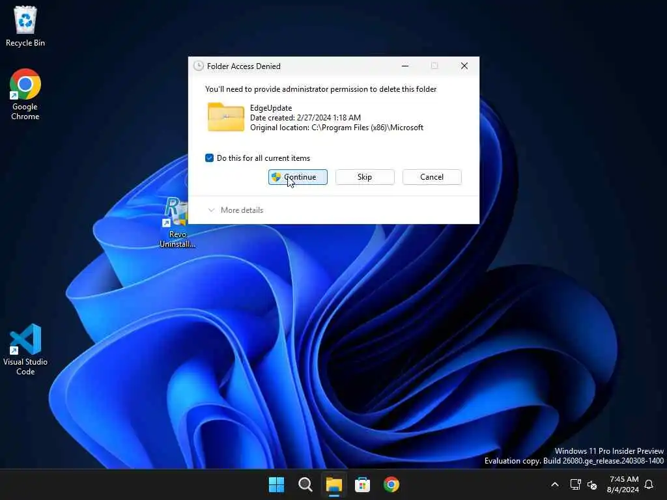Open taskbar Search
667x500 pixels.
pos(305,484)
